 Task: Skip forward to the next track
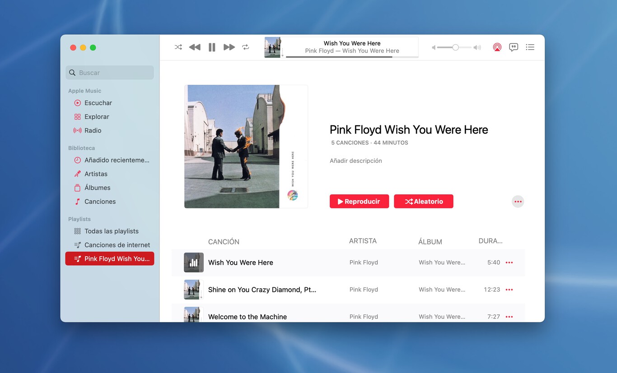pyautogui.click(x=229, y=47)
